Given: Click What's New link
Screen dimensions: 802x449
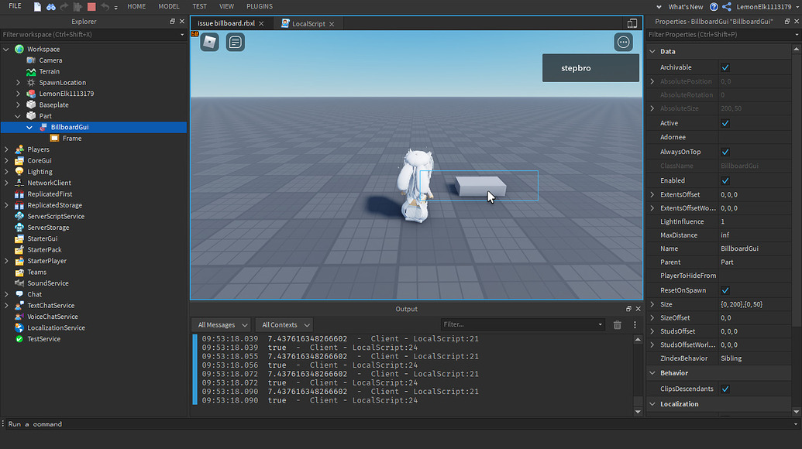Looking at the screenshot, I should coord(686,7).
